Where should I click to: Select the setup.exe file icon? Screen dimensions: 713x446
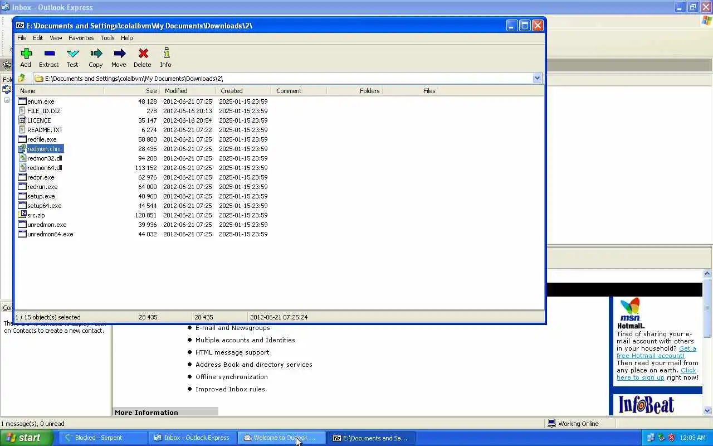click(x=22, y=196)
